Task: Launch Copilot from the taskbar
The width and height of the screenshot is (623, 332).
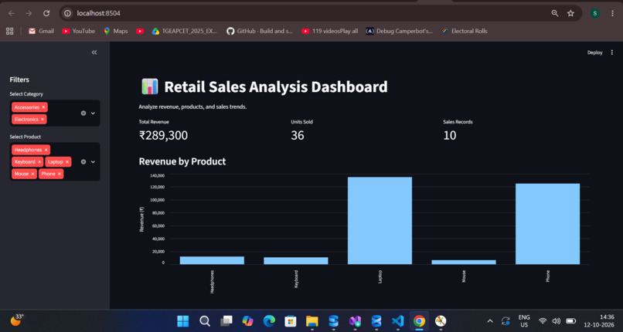Action: pyautogui.click(x=247, y=320)
